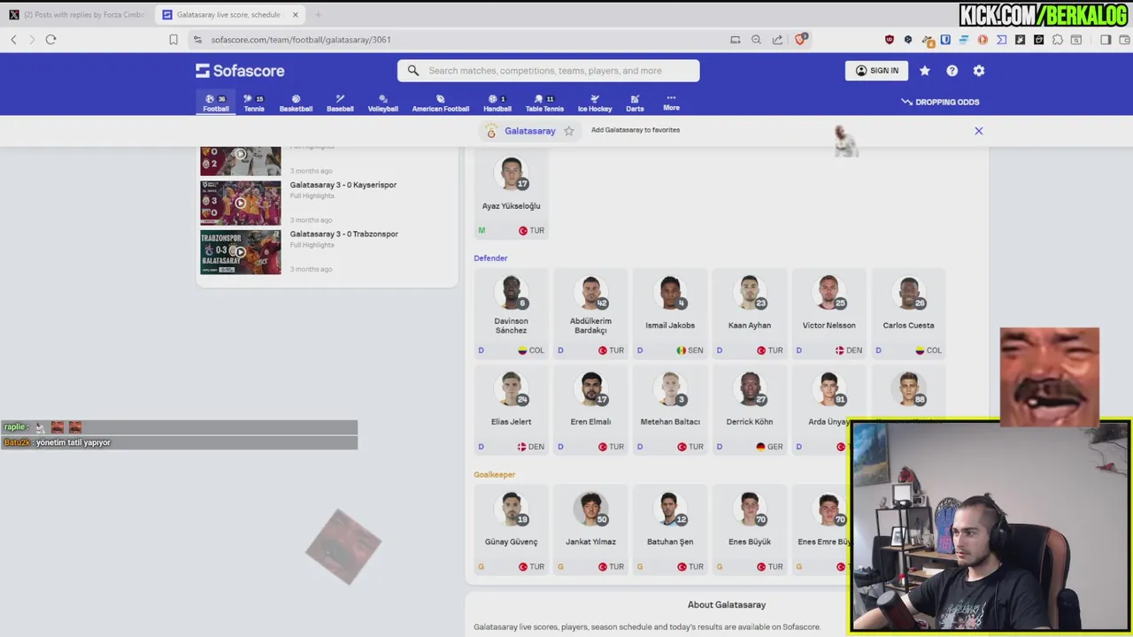Open help question mark icon
This screenshot has height=637, width=1133.
click(x=952, y=71)
